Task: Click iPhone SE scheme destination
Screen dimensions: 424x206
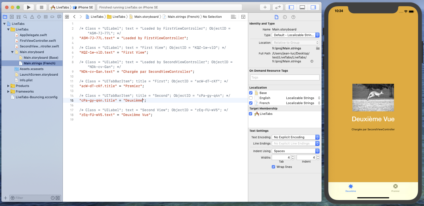Action: click(x=83, y=7)
